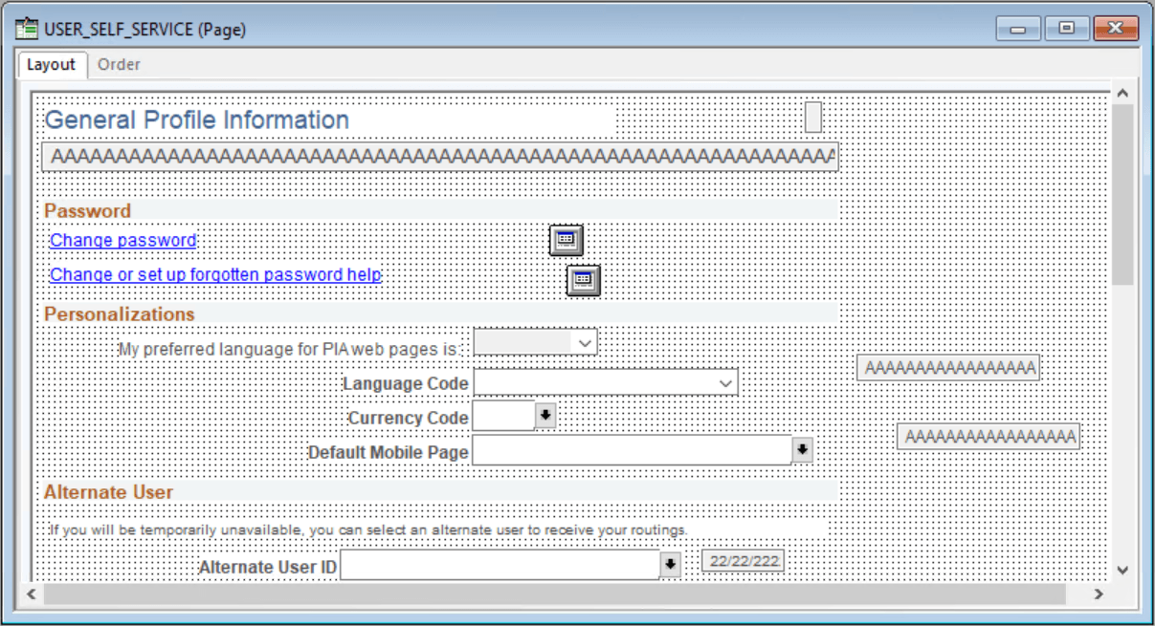The height and width of the screenshot is (626, 1155).
Task: Click the Change password hyperlink
Action: coord(122,240)
